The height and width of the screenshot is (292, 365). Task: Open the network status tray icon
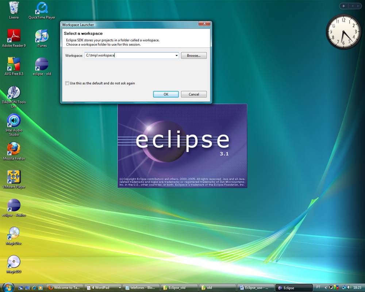tap(344, 287)
